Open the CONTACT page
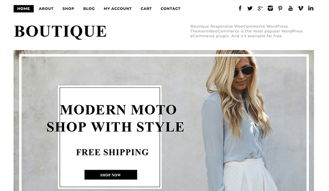Image resolution: width=329 pixels, height=191 pixels. [x=170, y=9]
